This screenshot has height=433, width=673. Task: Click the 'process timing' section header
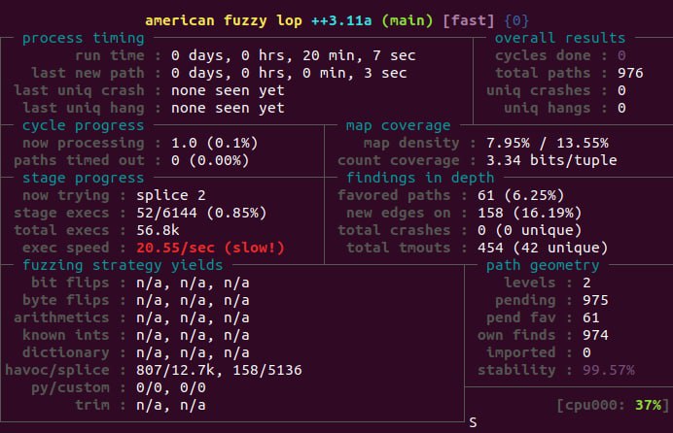point(84,38)
